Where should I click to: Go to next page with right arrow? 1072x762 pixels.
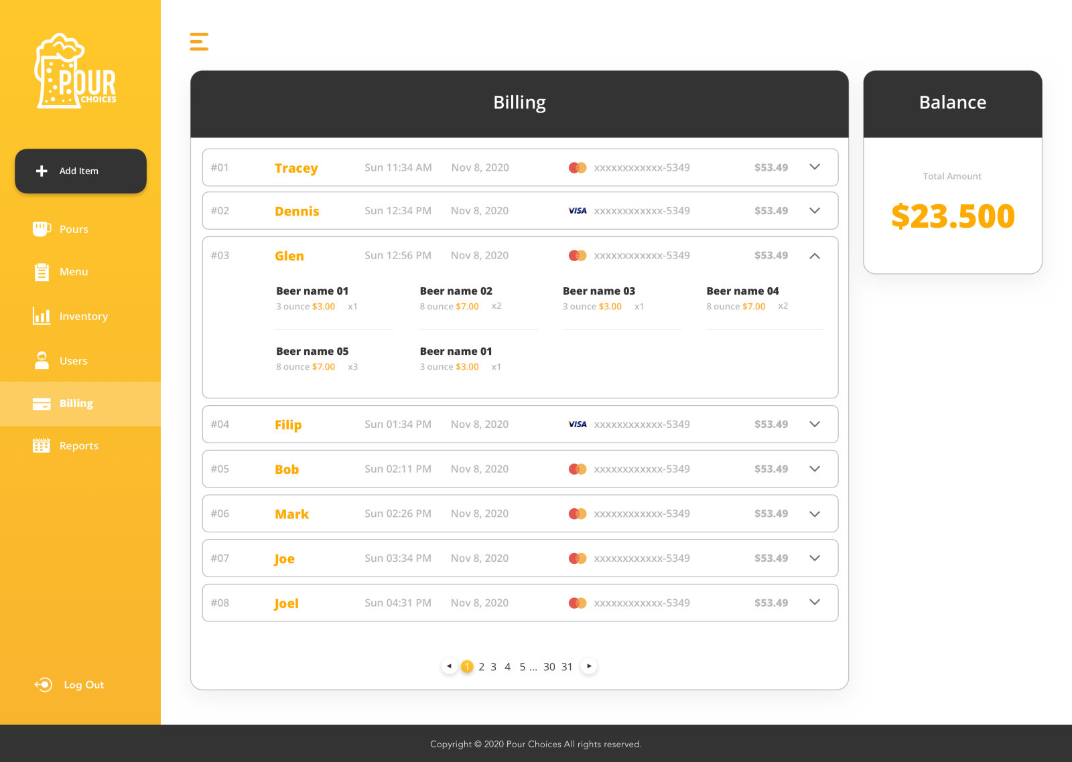pyautogui.click(x=589, y=666)
